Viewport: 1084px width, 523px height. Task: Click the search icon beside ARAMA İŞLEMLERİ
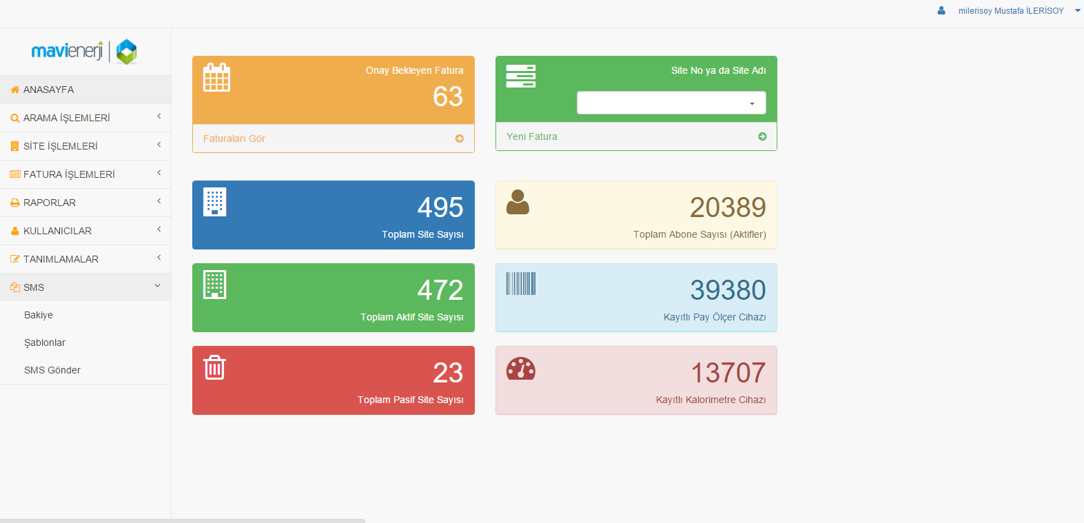point(14,118)
